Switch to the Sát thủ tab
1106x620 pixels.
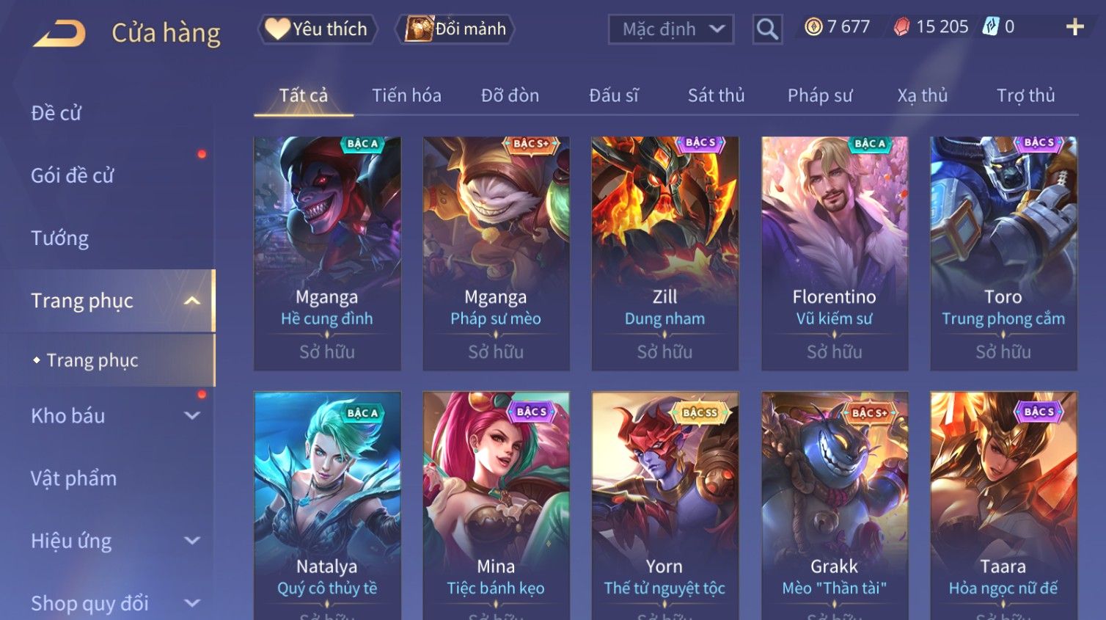(x=716, y=95)
